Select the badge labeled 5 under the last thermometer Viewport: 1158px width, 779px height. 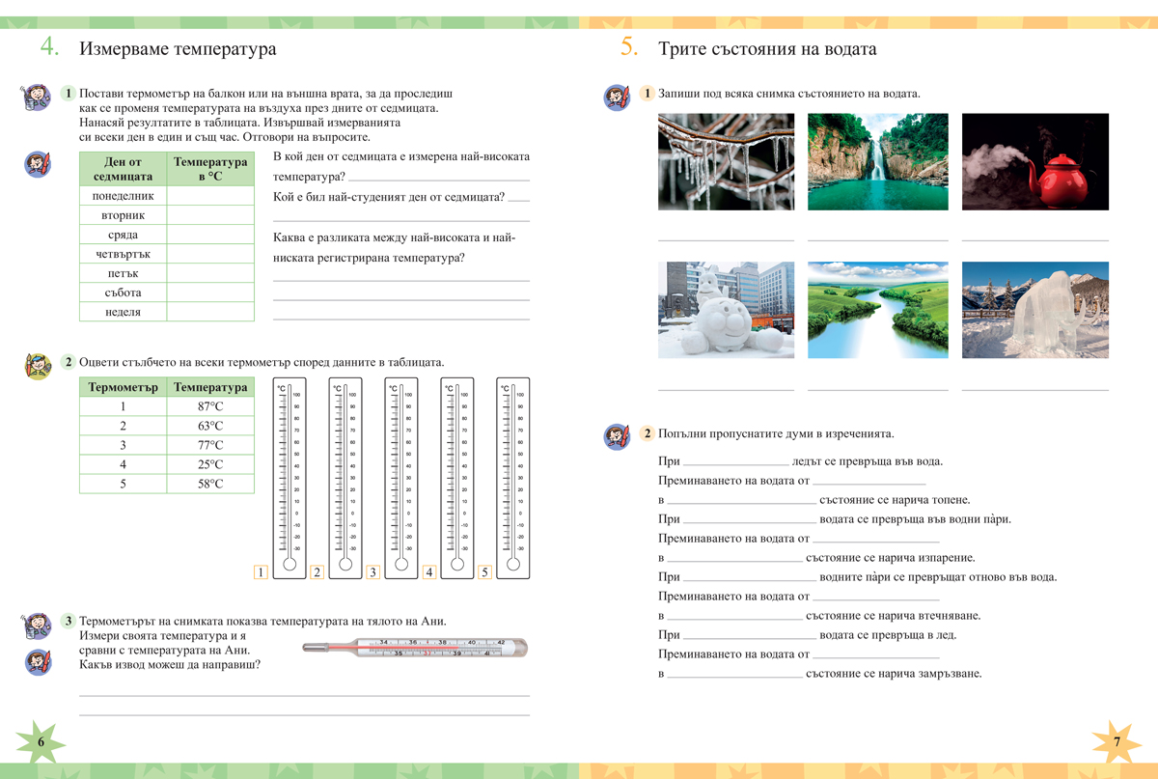click(x=483, y=572)
